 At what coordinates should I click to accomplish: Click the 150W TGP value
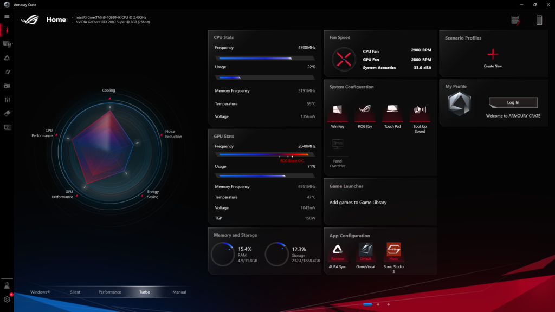tap(310, 218)
